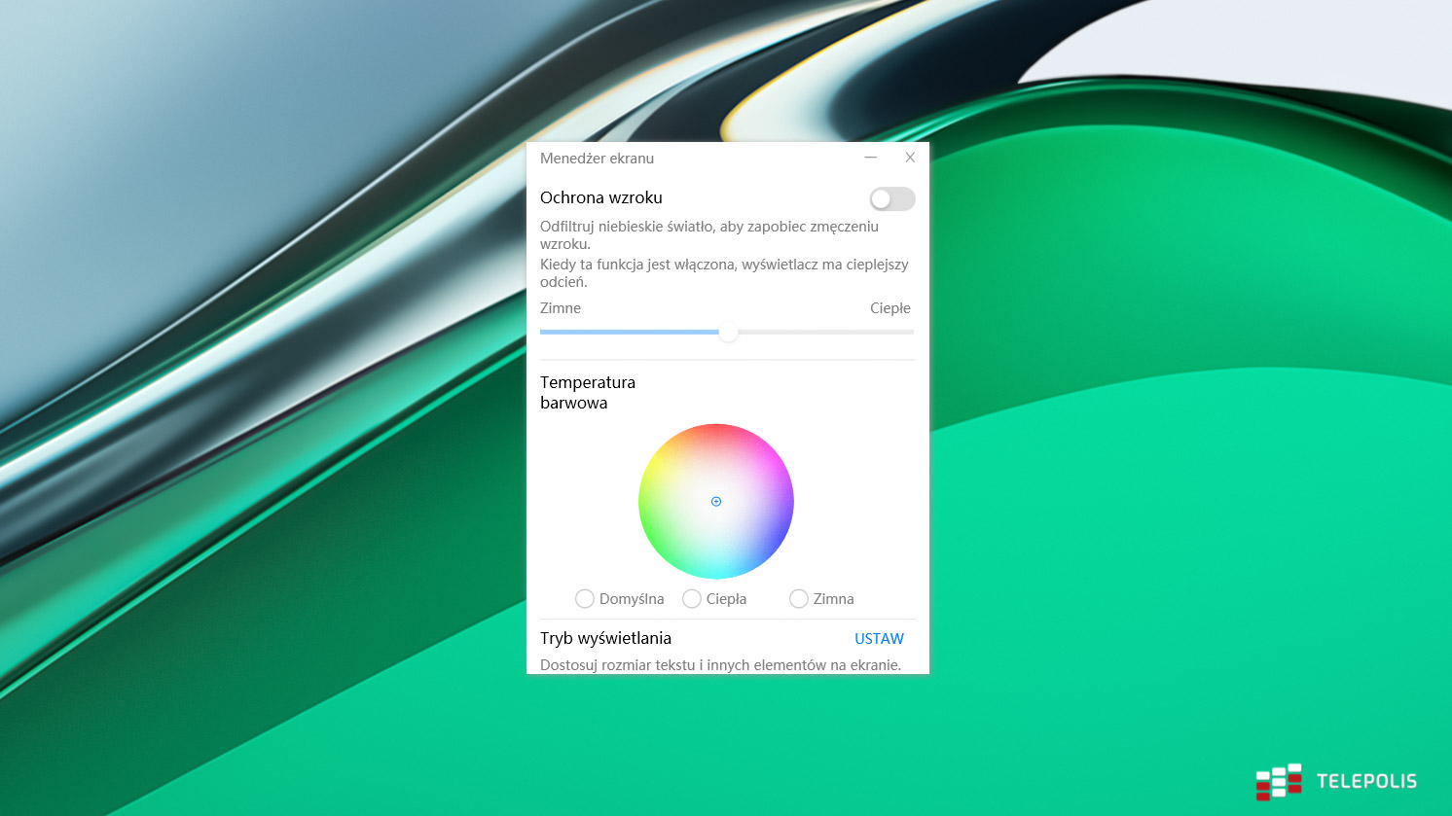Minimize the Menedżer ekranu window
Viewport: 1452px width, 816px height.
coord(871,158)
